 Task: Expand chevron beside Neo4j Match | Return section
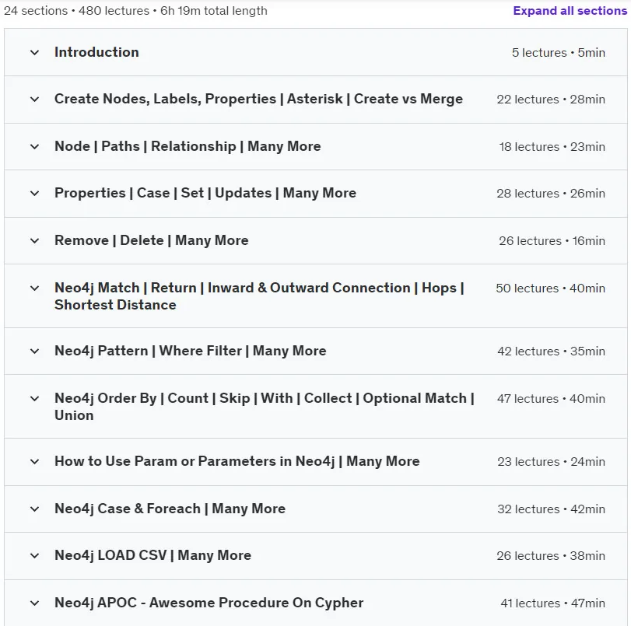click(x=34, y=289)
